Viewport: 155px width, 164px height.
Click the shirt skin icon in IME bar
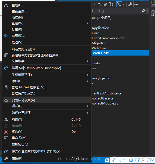tap(137, 160)
